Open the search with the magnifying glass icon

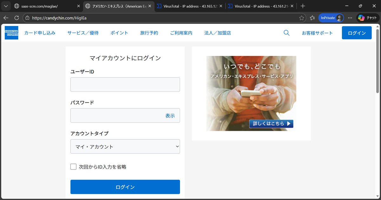[286, 33]
